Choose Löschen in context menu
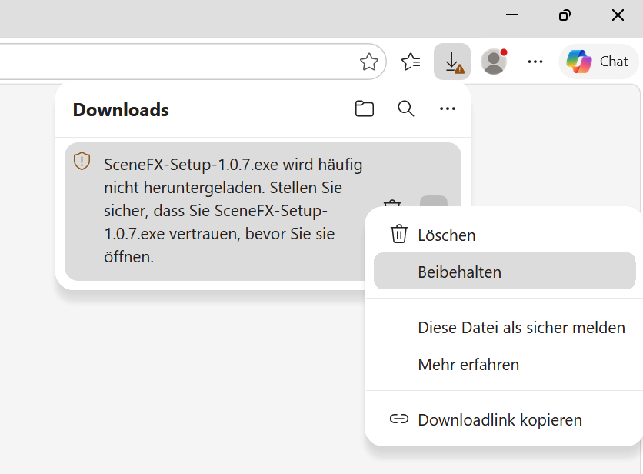 (505, 235)
